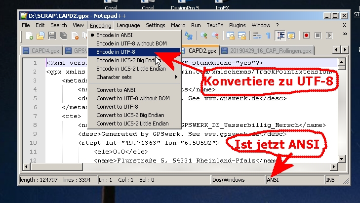Click the Zoom In magnifier icon
This screenshot has height=203, width=360.
[x=204, y=36]
